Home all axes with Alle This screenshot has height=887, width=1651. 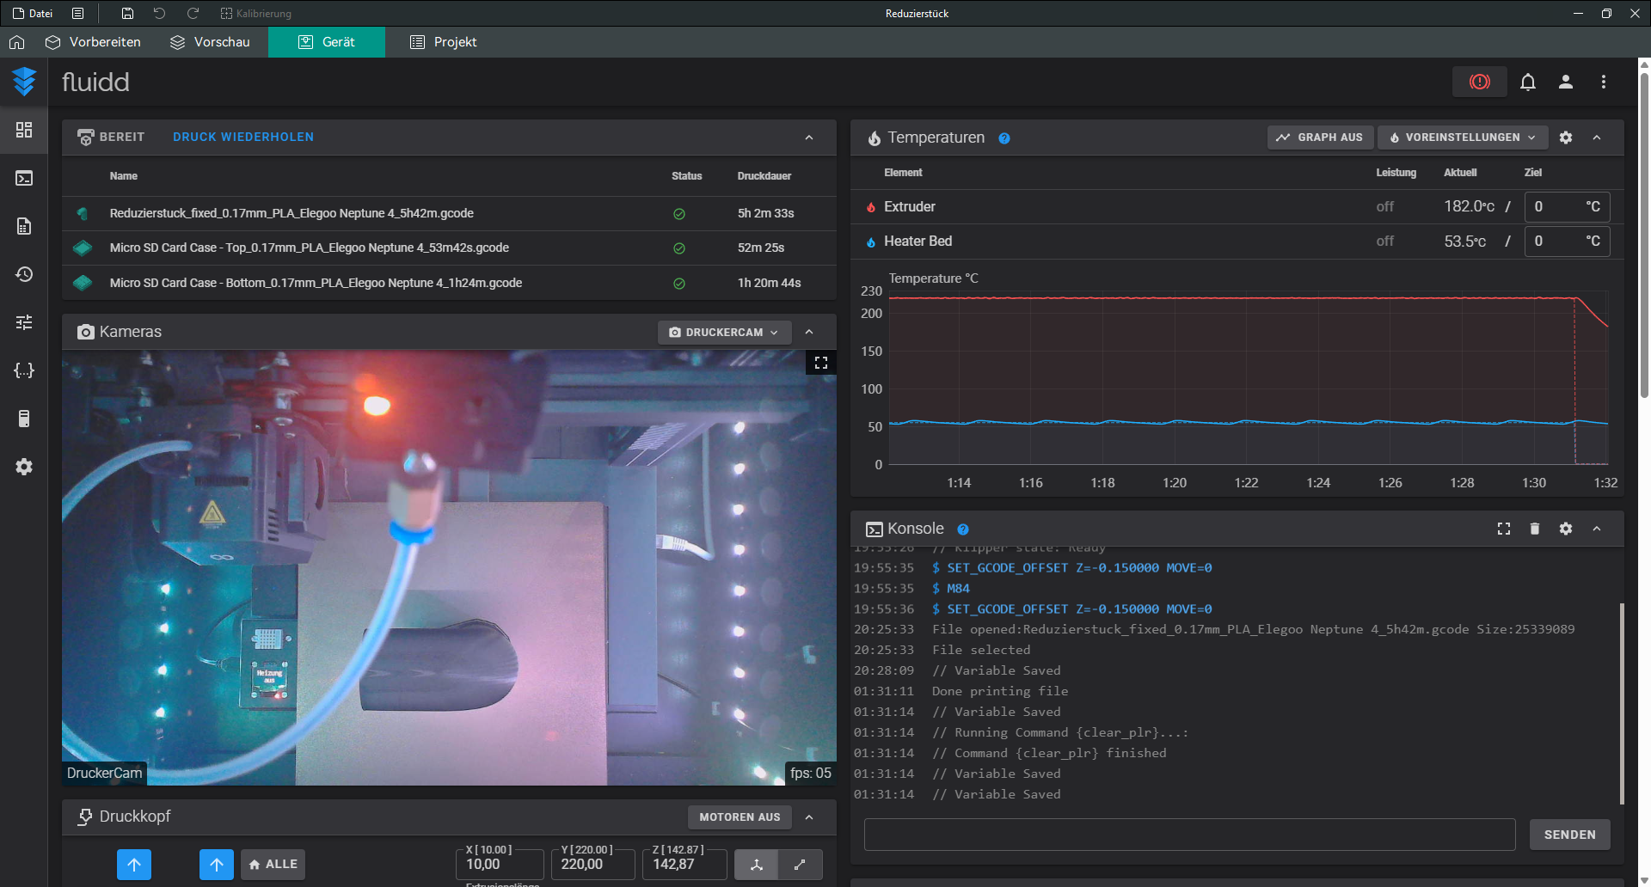point(273,865)
